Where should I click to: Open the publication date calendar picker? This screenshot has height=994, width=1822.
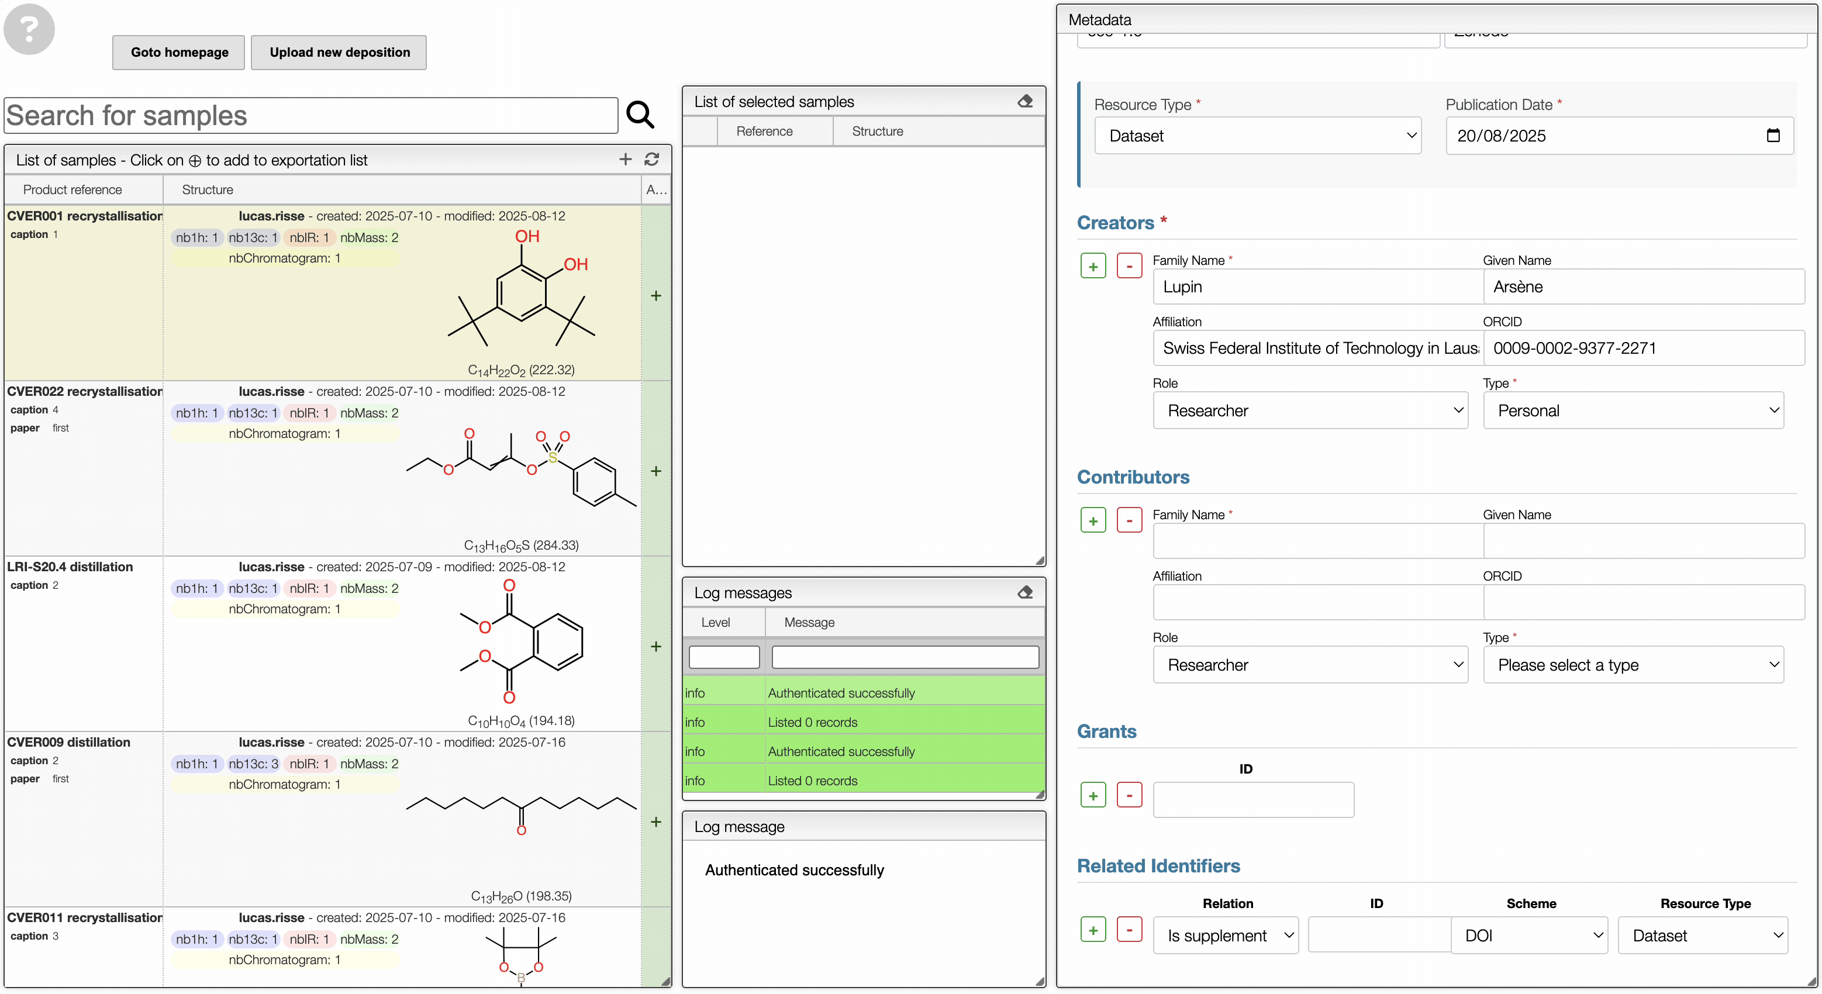tap(1772, 135)
